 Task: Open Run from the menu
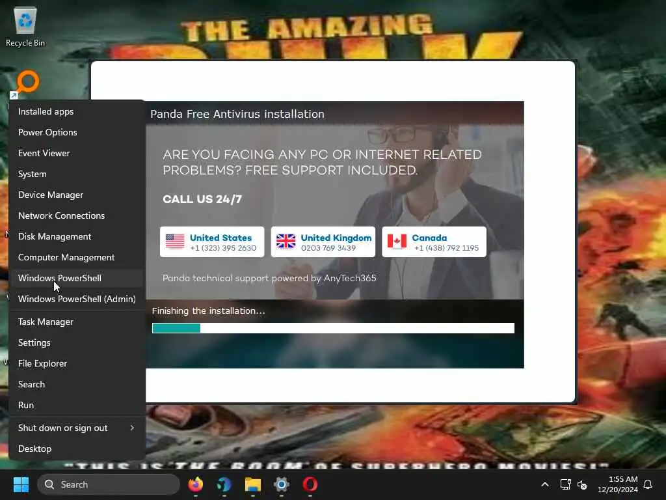coord(77,405)
